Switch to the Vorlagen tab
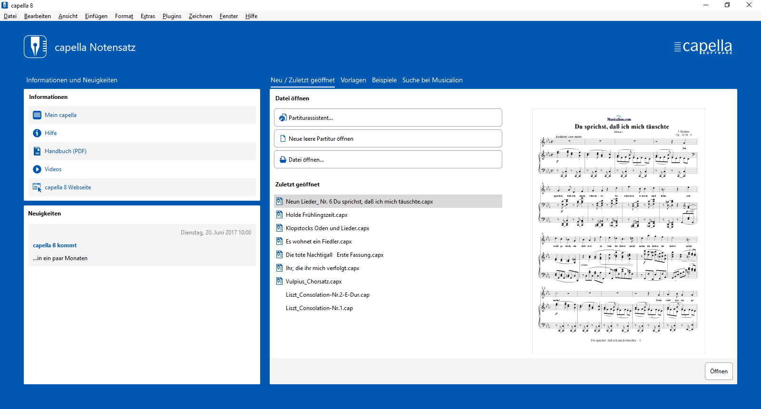 tap(353, 80)
